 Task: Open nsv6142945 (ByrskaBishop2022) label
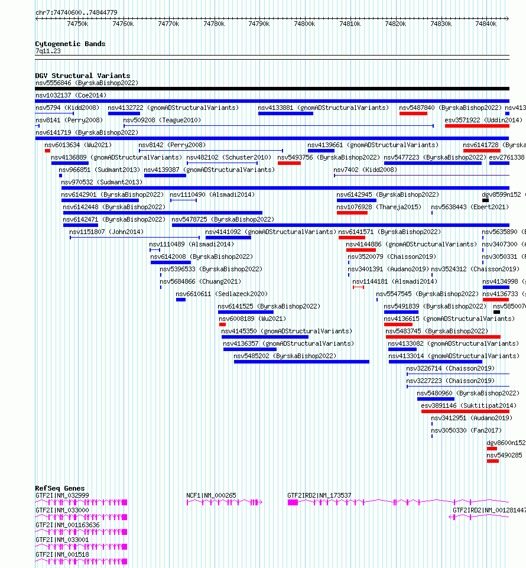[388, 194]
